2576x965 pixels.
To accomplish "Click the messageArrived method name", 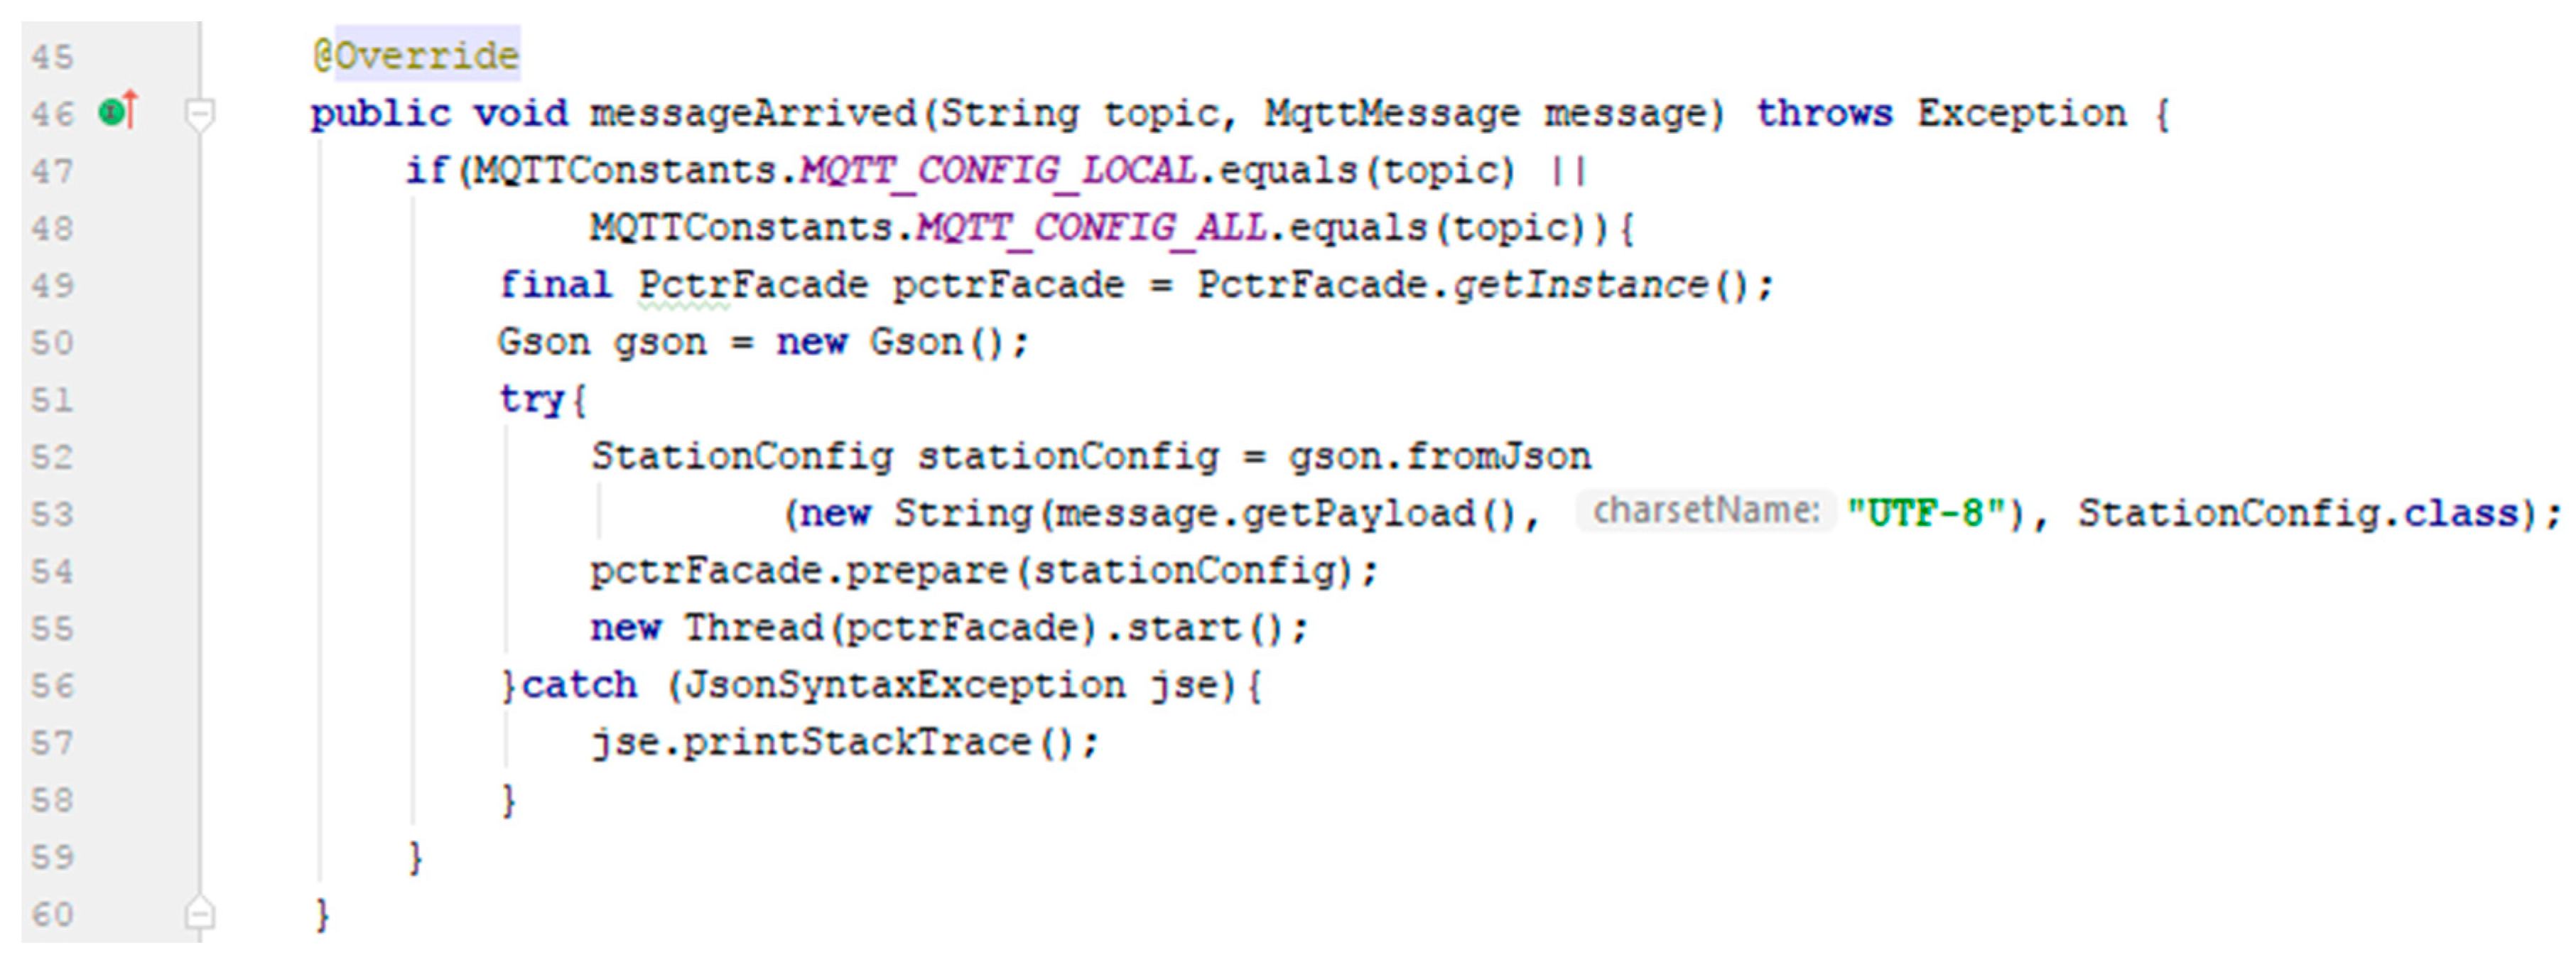I will tap(753, 113).
